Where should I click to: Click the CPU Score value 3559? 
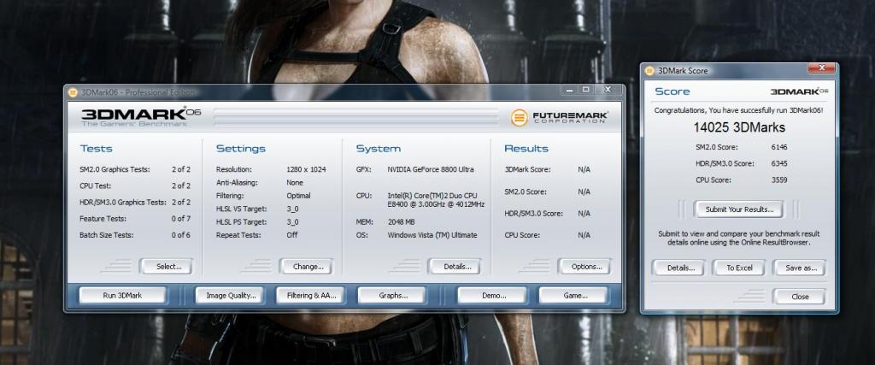click(x=780, y=180)
